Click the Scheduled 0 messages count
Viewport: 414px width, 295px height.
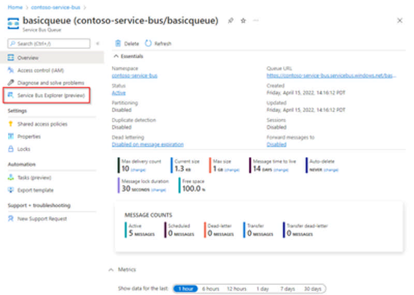180,229
